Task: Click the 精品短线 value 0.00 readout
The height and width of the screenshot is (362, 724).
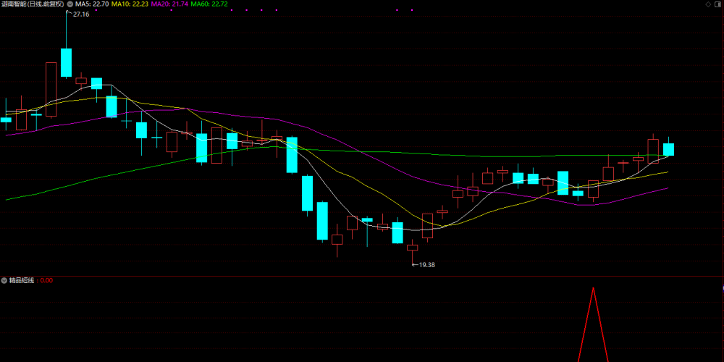Action: click(46, 280)
